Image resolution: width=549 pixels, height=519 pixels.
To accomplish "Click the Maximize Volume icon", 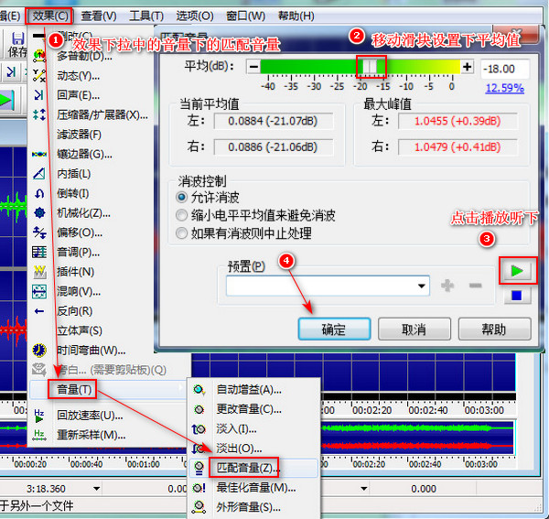I will coord(199,488).
